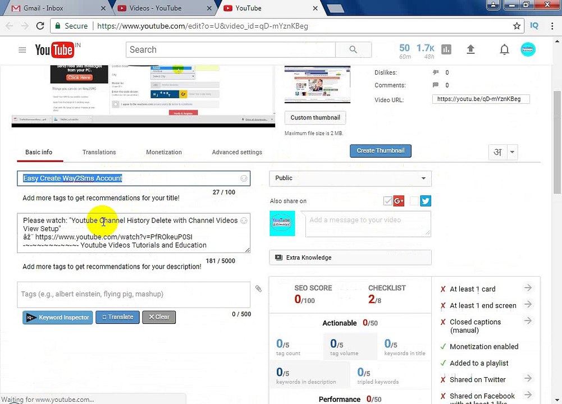Switch to the Monetization tab
Image resolution: width=562 pixels, height=404 pixels.
tap(164, 152)
